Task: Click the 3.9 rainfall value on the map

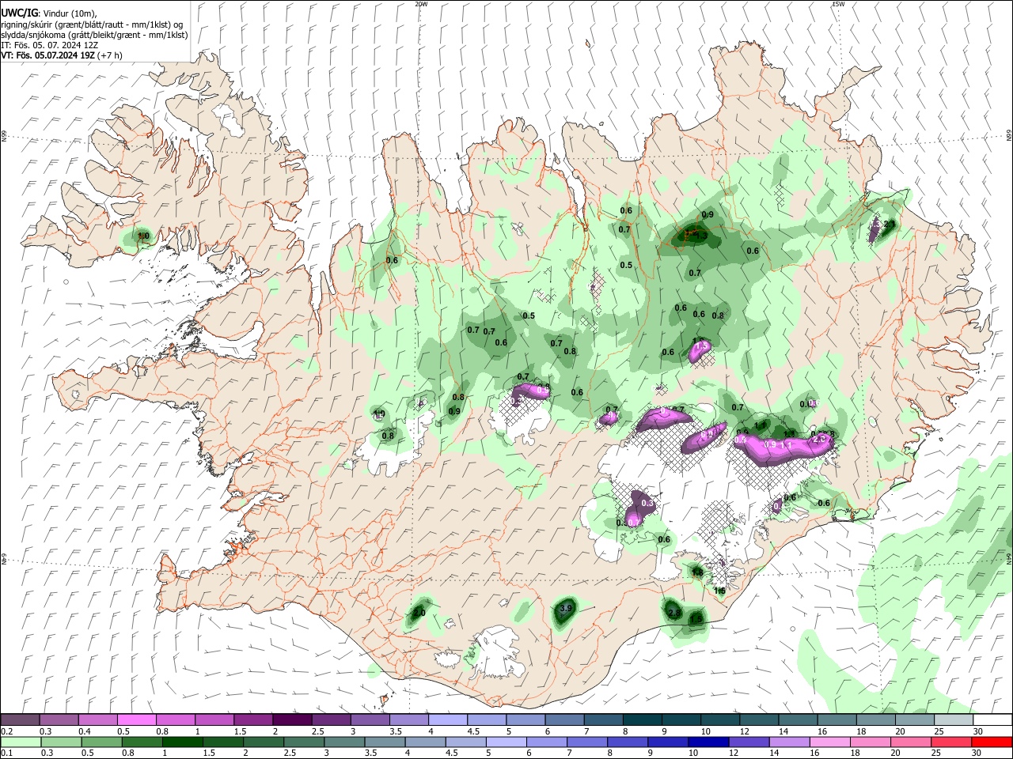Action: point(566,609)
